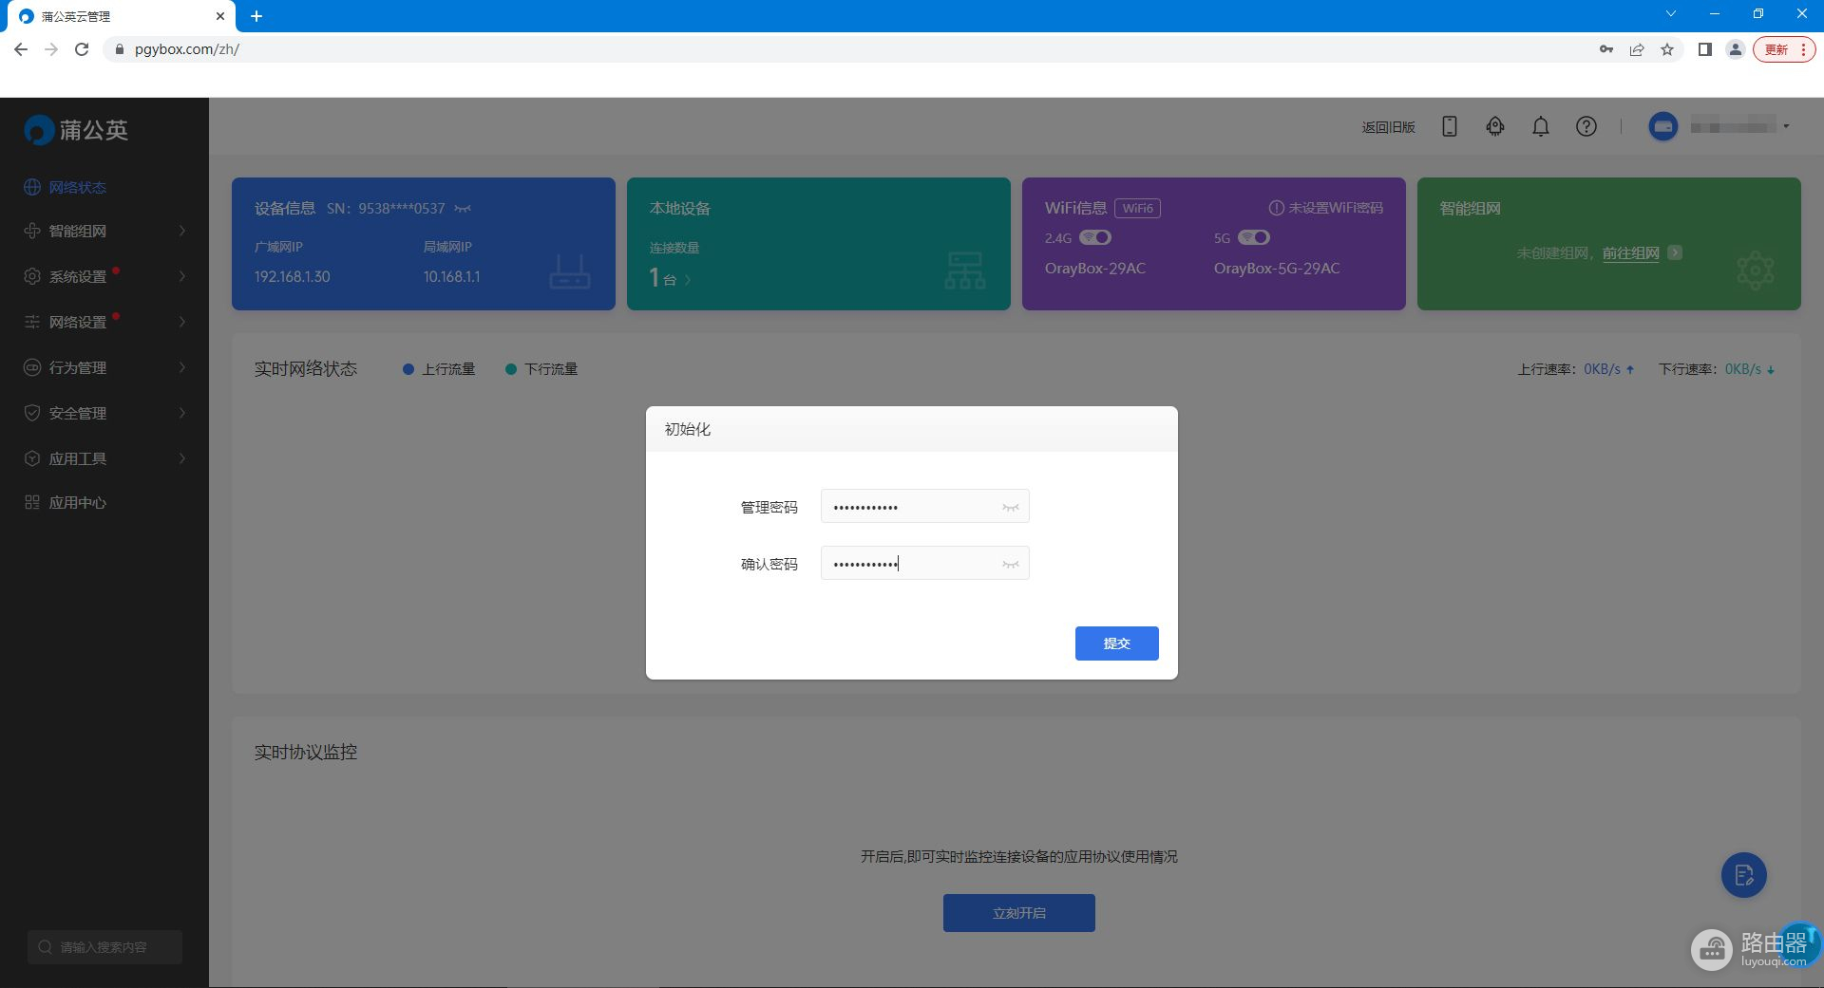This screenshot has height=988, width=1824.
Task: Click the floating feedback note icon
Action: coord(1743,874)
